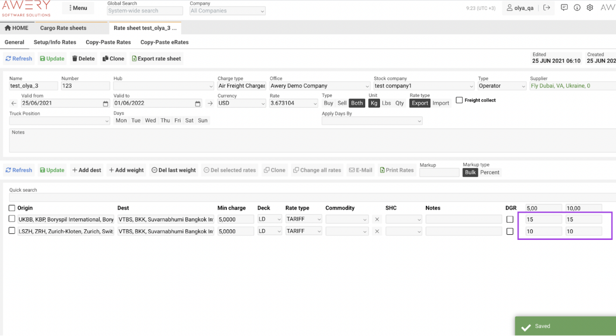Click the Valid to calendar icon

[197, 104]
